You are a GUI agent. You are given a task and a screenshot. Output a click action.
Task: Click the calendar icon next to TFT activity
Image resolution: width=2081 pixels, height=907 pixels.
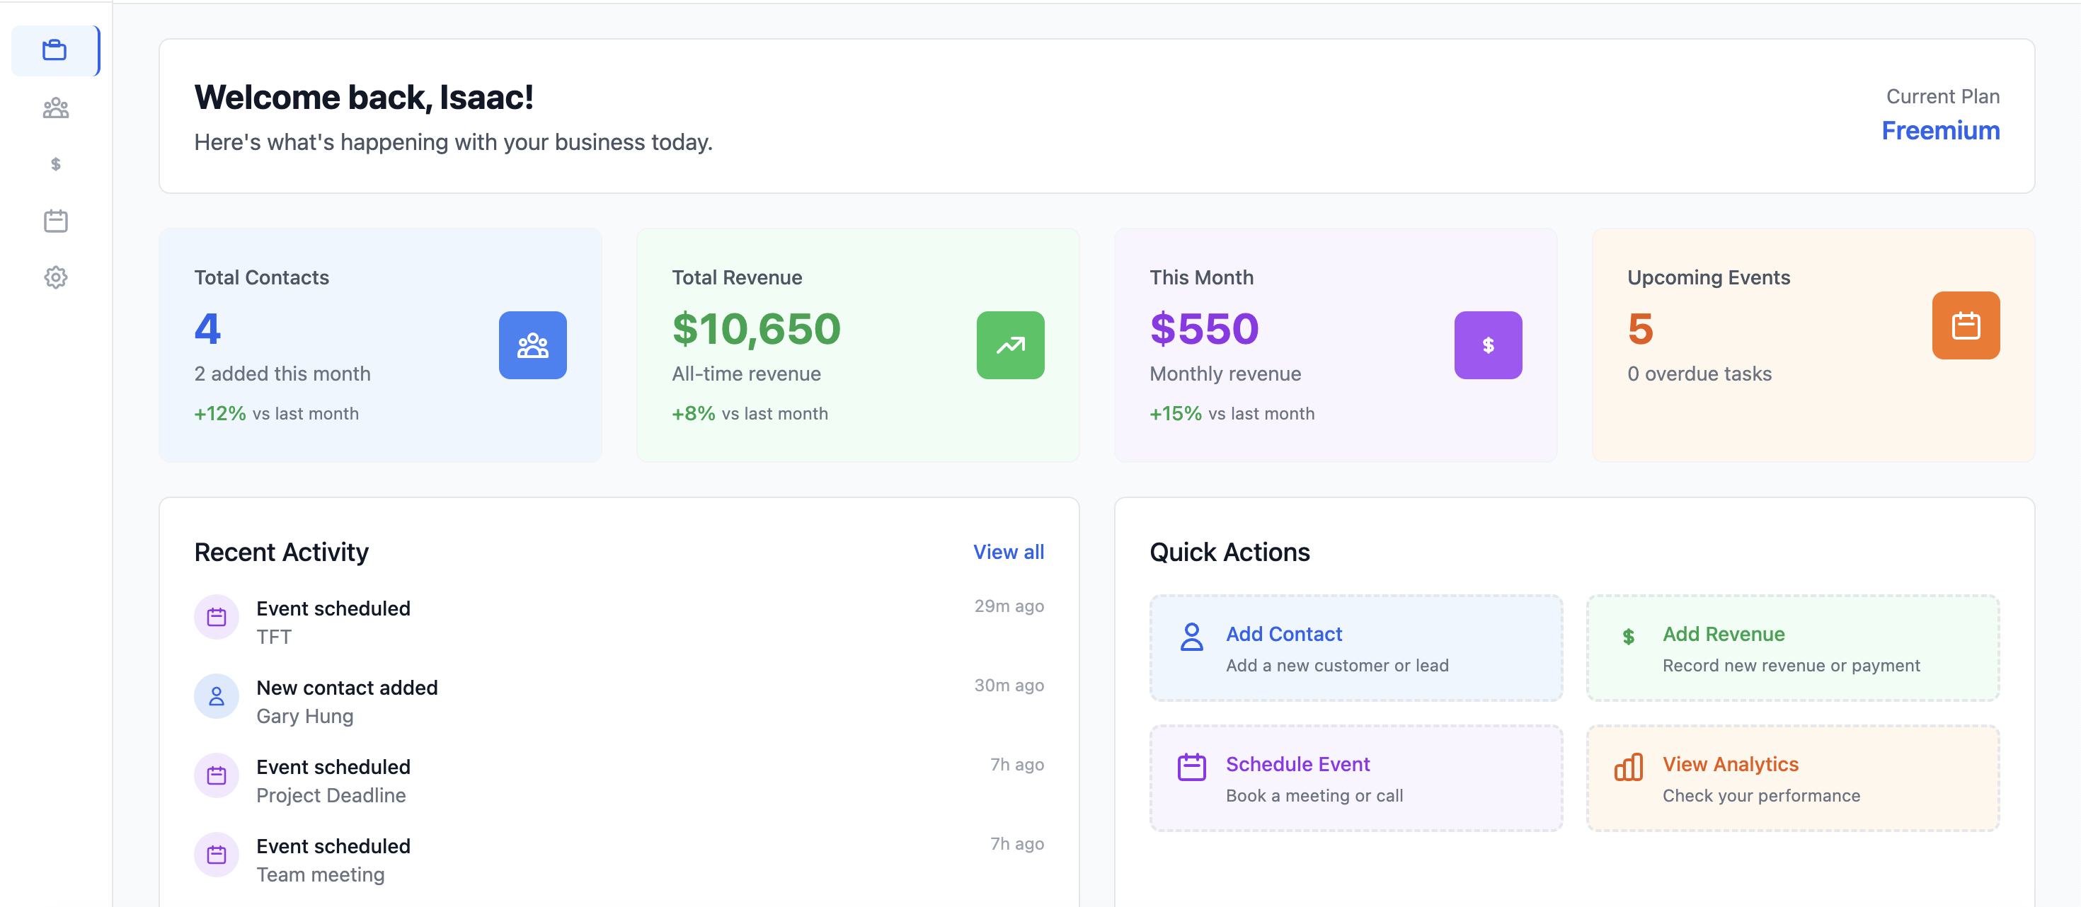click(216, 617)
